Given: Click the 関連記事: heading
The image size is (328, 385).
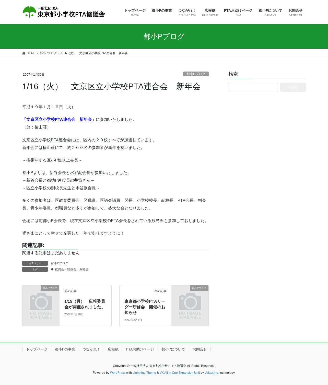Looking at the screenshot, I should 33,245.
